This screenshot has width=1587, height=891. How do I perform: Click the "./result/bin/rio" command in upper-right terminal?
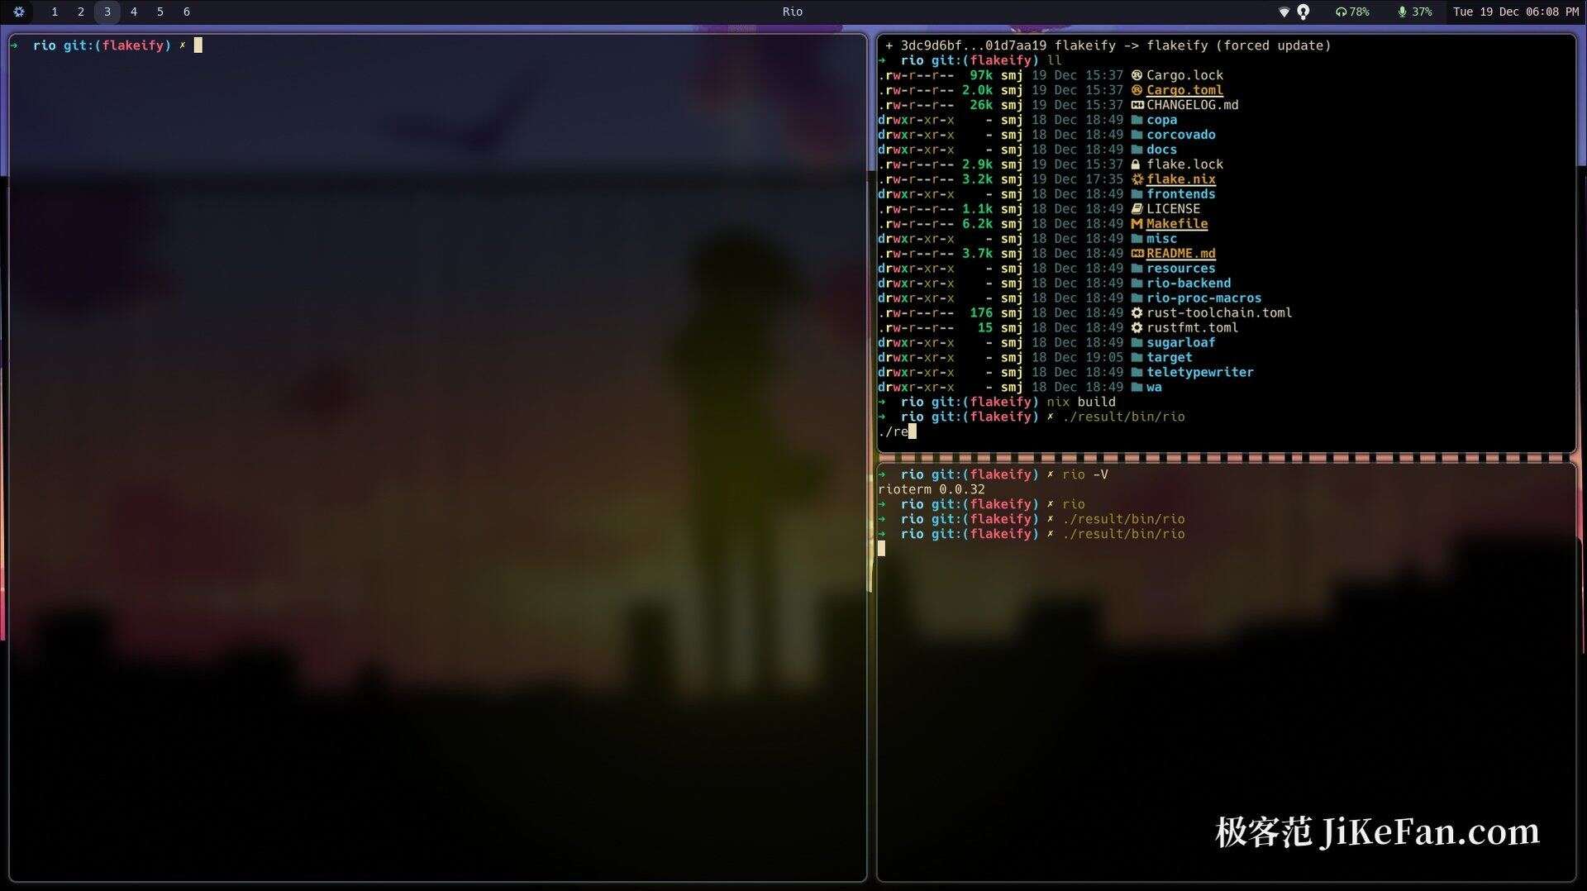click(x=1123, y=417)
